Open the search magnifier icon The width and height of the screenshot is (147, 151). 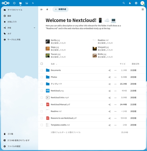click(124, 3)
